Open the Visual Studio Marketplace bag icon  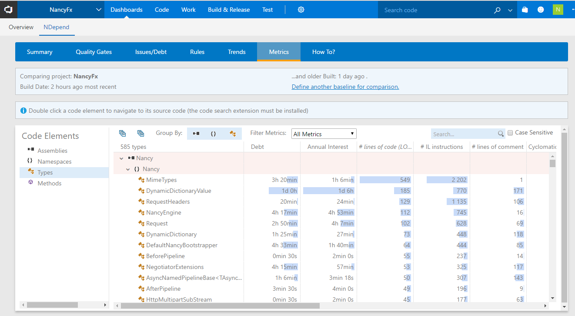coord(525,9)
